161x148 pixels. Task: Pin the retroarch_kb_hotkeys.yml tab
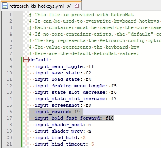69,6
